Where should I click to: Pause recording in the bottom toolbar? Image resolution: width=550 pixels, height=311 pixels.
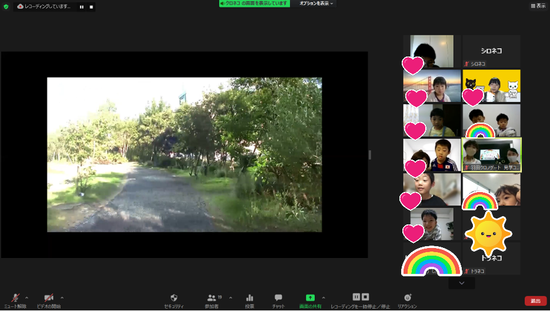click(x=356, y=297)
